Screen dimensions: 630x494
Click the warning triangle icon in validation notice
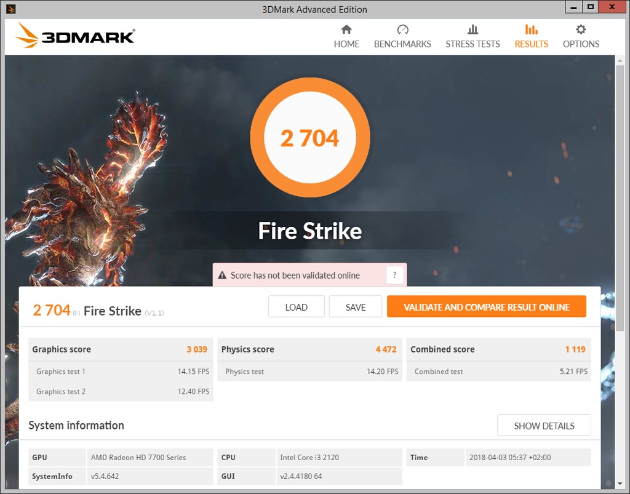pos(222,276)
